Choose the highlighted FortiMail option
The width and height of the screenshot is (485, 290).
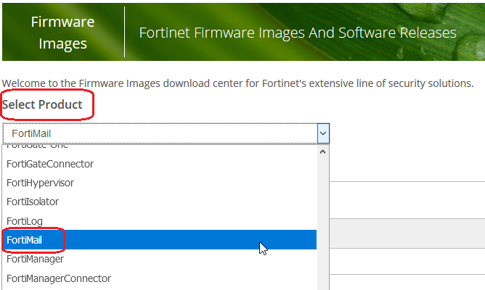(25, 240)
